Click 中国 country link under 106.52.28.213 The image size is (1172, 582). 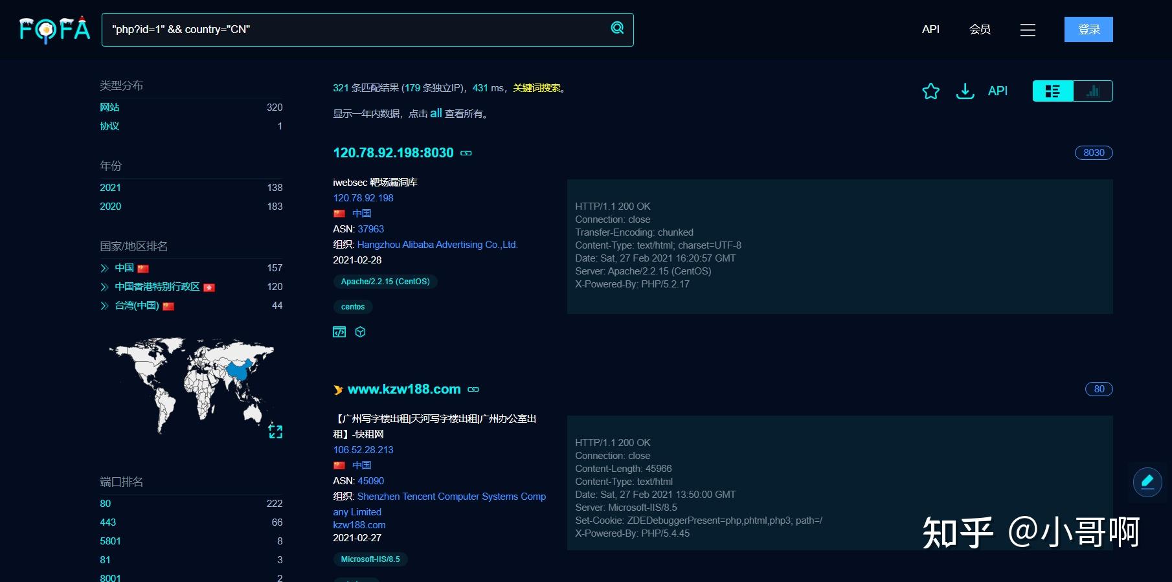[362, 465]
